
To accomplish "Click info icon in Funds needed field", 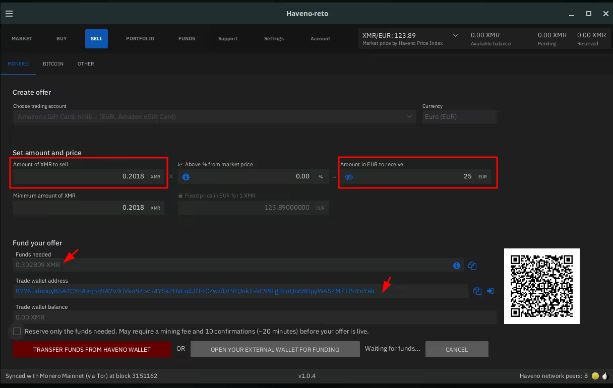I will [456, 266].
